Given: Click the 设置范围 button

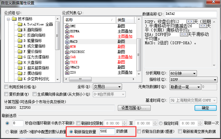Looking at the screenshot, I should 134,108.
